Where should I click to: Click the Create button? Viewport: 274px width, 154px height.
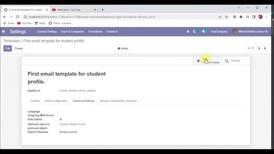(19, 48)
